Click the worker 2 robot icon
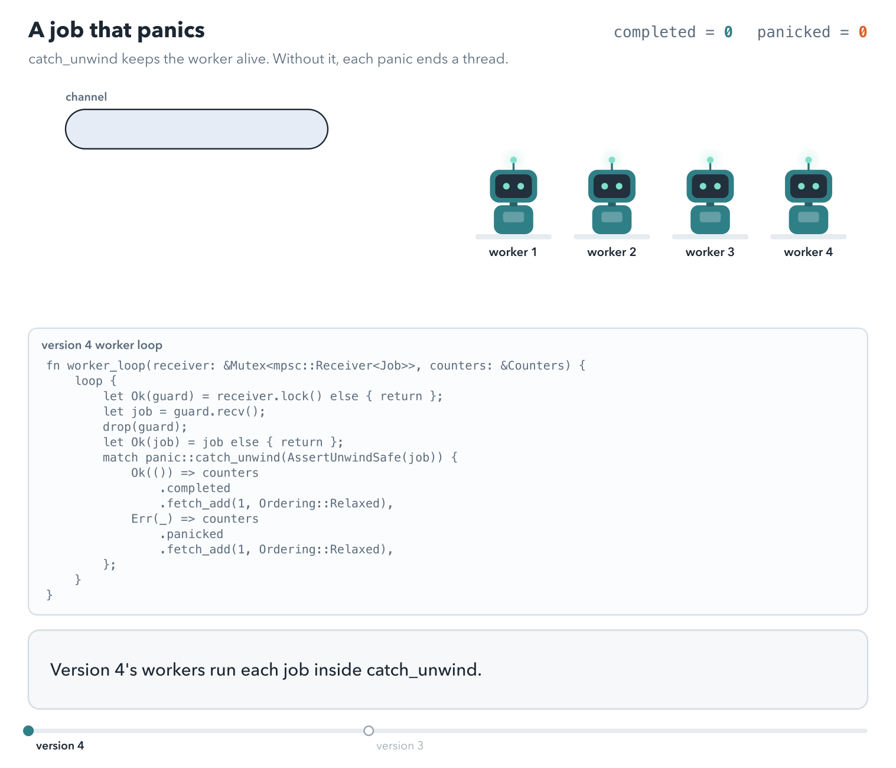Screen dimensions: 896x768 point(611,196)
